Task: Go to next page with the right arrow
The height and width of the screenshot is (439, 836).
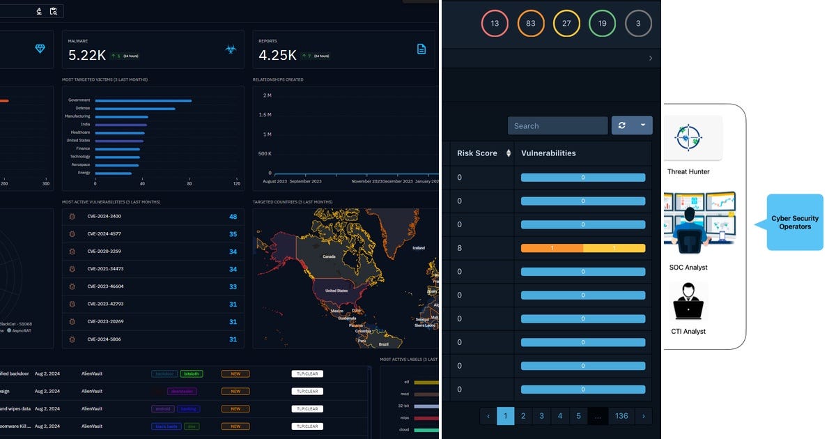Action: [x=643, y=416]
